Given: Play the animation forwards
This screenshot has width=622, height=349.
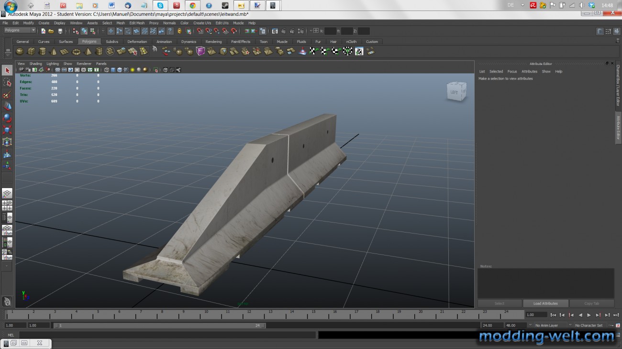Looking at the screenshot, I should pos(589,315).
